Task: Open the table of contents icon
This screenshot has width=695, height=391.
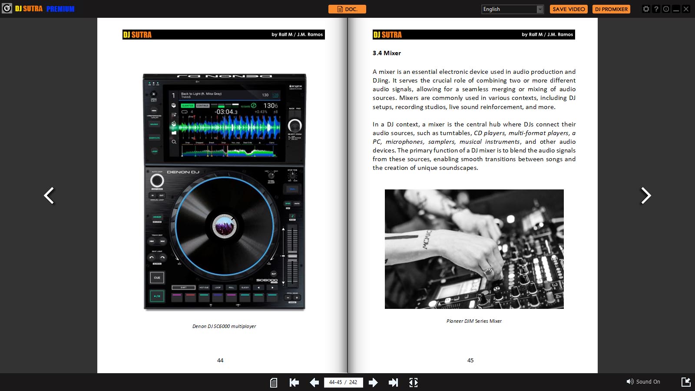Action: tap(274, 382)
